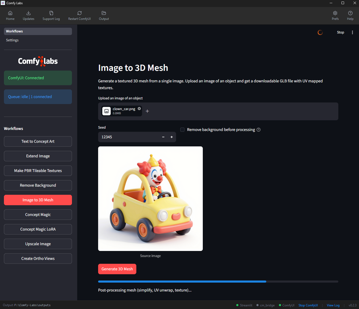Remove the clown_car.png uploaded file
Screen dimensions: 359x309
pos(139,108)
